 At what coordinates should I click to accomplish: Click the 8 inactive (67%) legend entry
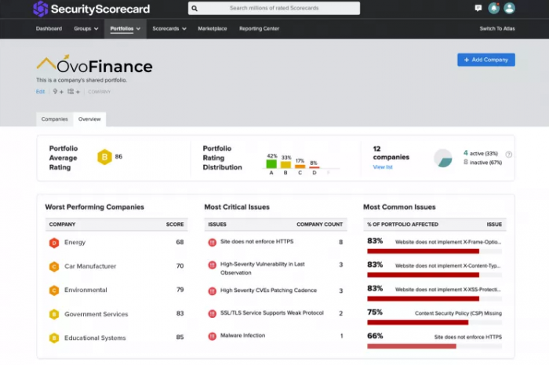483,162
